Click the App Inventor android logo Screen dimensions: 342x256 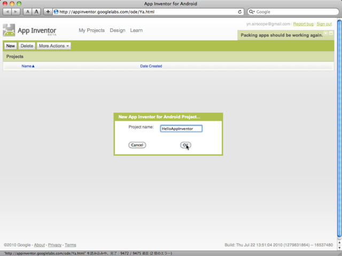(x=9, y=30)
